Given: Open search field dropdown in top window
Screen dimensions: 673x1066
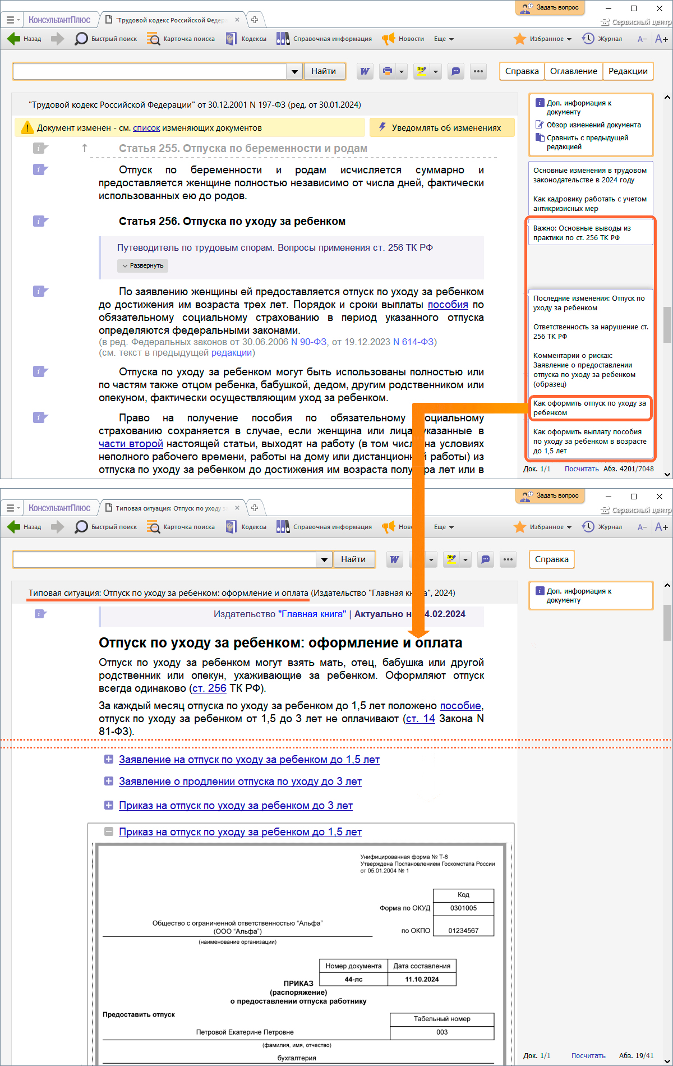Looking at the screenshot, I should click(x=294, y=72).
